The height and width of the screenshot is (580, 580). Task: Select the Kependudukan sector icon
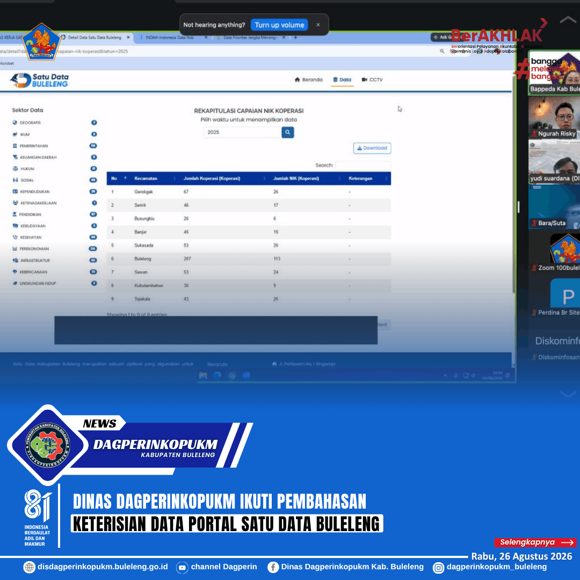[15, 192]
